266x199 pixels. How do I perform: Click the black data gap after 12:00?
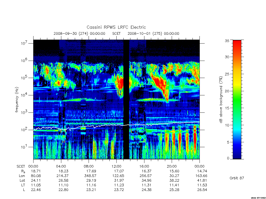coord(126,99)
